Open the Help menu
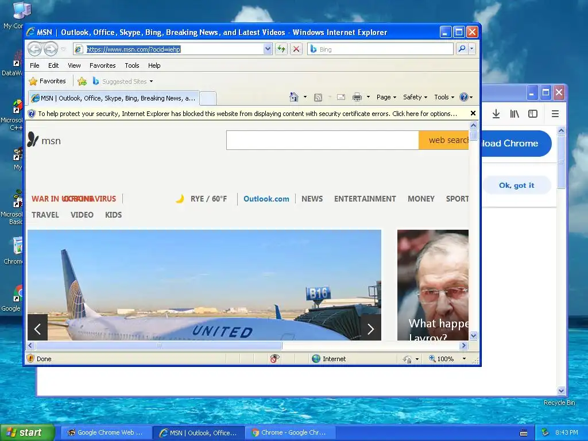The height and width of the screenshot is (441, 588). 154,65
